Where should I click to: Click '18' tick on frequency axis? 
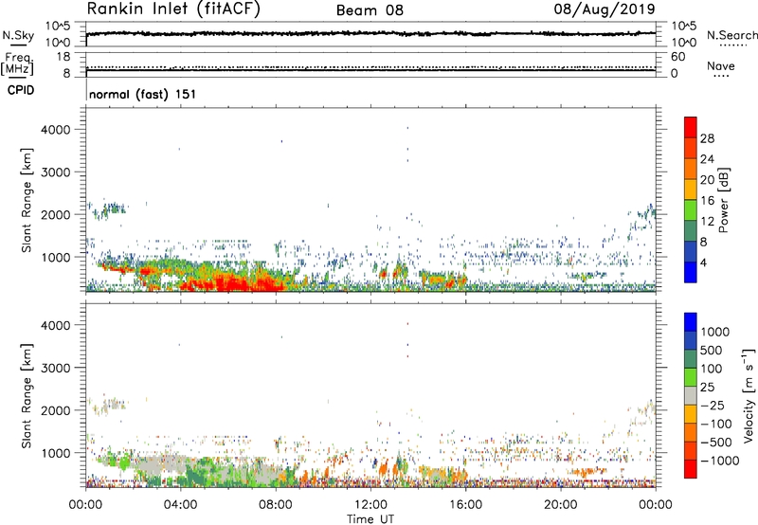[63, 57]
